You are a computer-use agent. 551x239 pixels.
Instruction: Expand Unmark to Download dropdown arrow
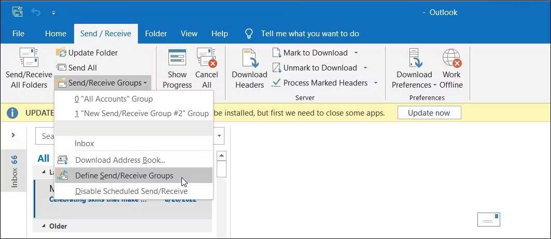click(x=365, y=68)
